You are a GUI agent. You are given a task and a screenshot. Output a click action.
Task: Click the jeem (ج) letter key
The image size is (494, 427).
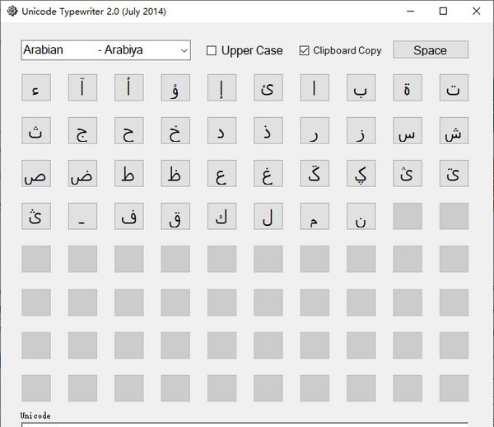pyautogui.click(x=82, y=130)
